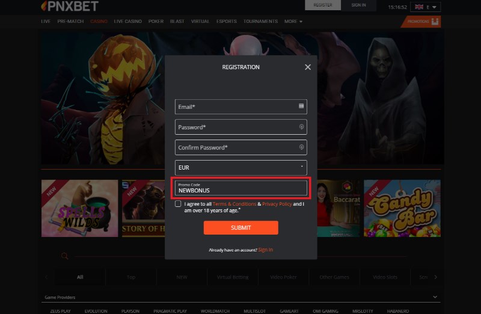
Task: Go to the Poker menu item
Action: click(156, 21)
